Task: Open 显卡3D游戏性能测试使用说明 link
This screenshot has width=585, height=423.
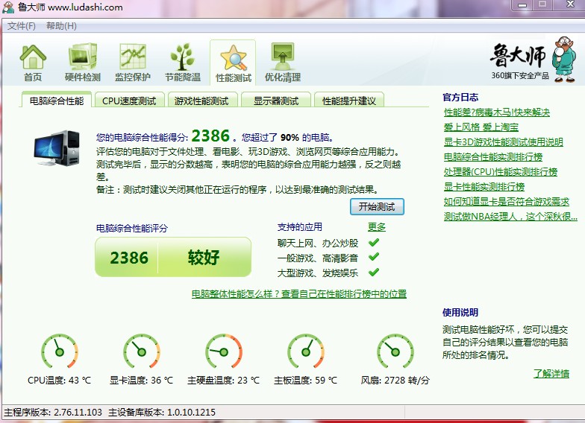Action: (503, 141)
